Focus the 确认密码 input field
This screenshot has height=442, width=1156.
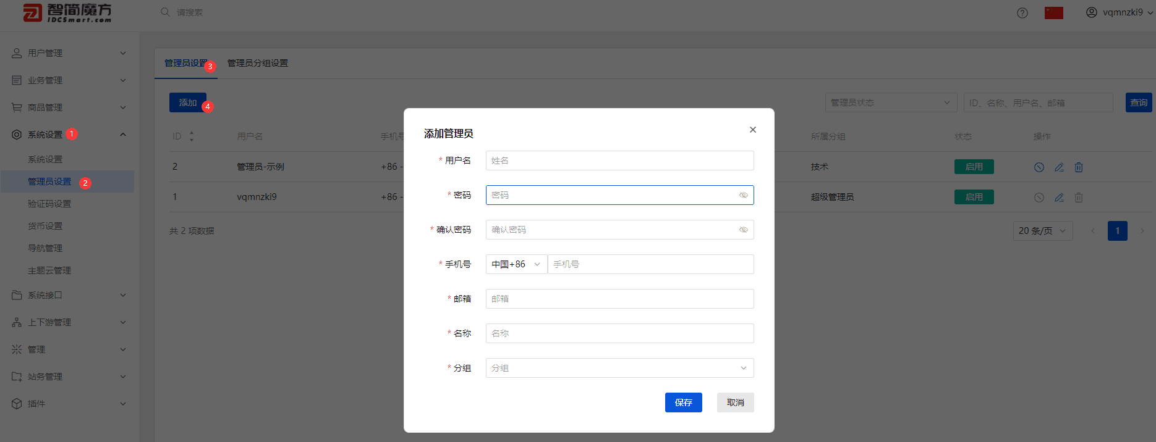point(620,230)
